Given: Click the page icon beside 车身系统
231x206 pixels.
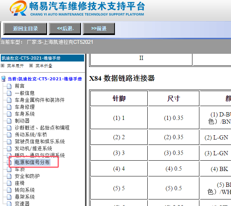Looking at the screenshot, I should tap(9, 114).
